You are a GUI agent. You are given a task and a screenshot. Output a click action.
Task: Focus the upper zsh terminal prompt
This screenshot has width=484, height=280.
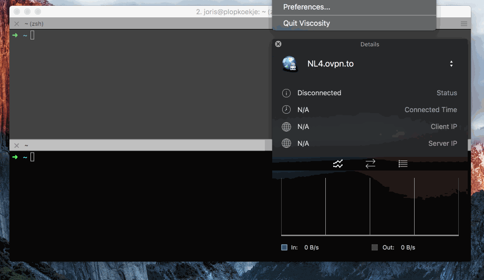point(33,35)
